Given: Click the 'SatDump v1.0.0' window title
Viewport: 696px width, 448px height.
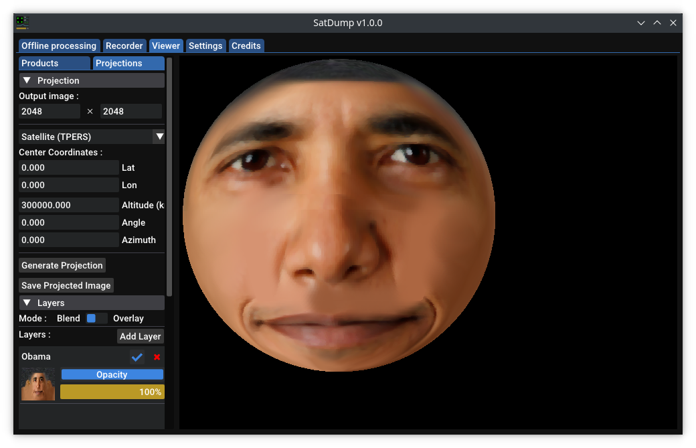Looking at the screenshot, I should tap(347, 23).
